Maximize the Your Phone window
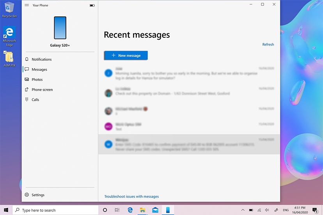 pos(263,4)
